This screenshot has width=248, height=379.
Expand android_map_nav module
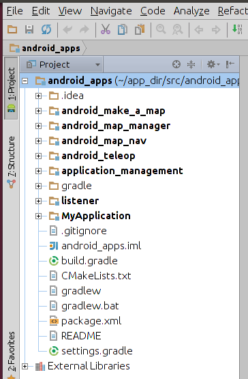(x=38, y=141)
